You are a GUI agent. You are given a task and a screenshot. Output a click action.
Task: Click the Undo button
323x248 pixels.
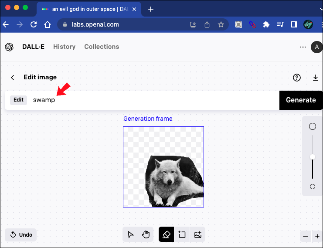click(21, 235)
